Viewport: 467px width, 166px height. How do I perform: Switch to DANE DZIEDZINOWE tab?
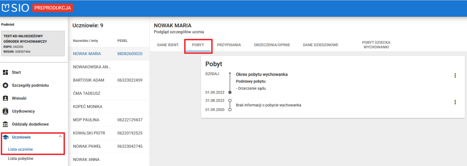[x=321, y=45]
